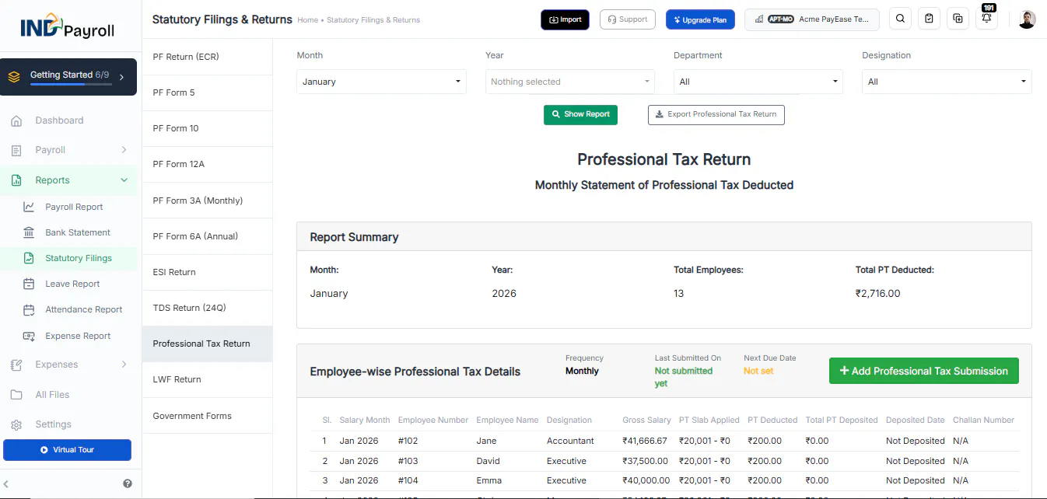Click the Payroll document icon
The width and height of the screenshot is (1047, 499).
coord(16,150)
